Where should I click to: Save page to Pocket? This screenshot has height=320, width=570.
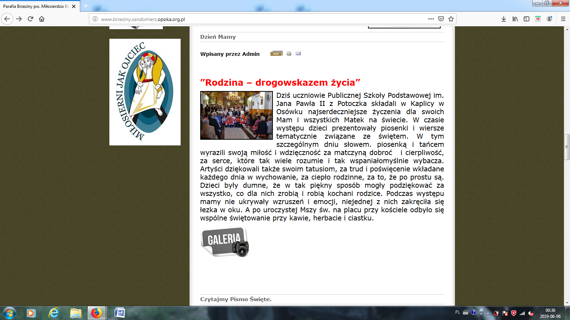tap(441, 19)
